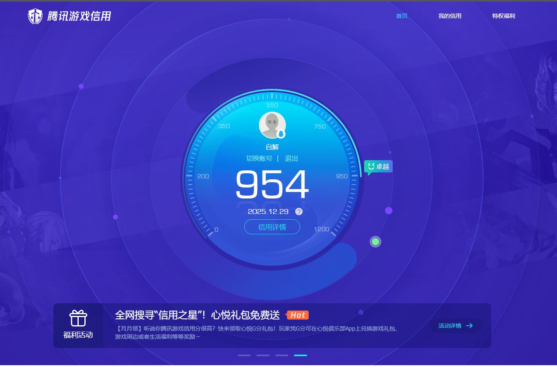Click the 卓越 rating badge with smiley face

pyautogui.click(x=378, y=166)
